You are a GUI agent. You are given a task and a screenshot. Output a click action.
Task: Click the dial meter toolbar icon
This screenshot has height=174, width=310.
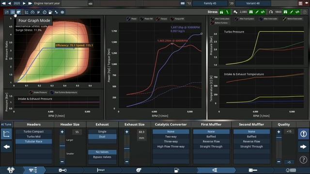pyautogui.click(x=45, y=12)
